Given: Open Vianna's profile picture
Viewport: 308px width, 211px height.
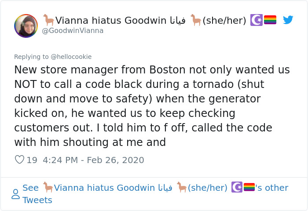Looking at the screenshot, I should (26, 25).
